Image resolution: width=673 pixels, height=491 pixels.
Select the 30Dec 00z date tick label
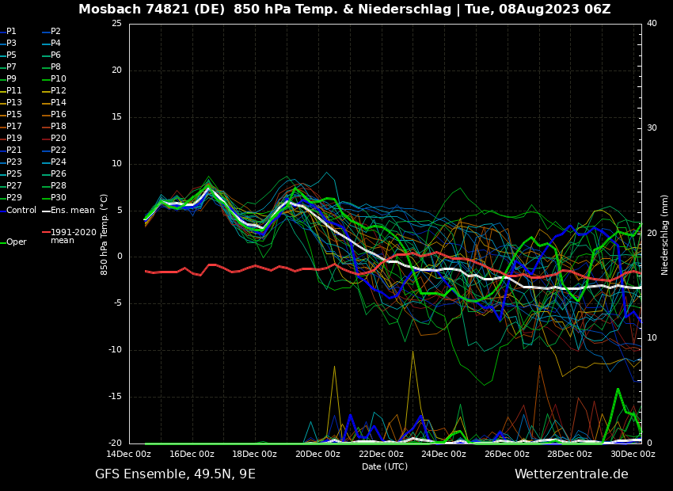click(633, 455)
